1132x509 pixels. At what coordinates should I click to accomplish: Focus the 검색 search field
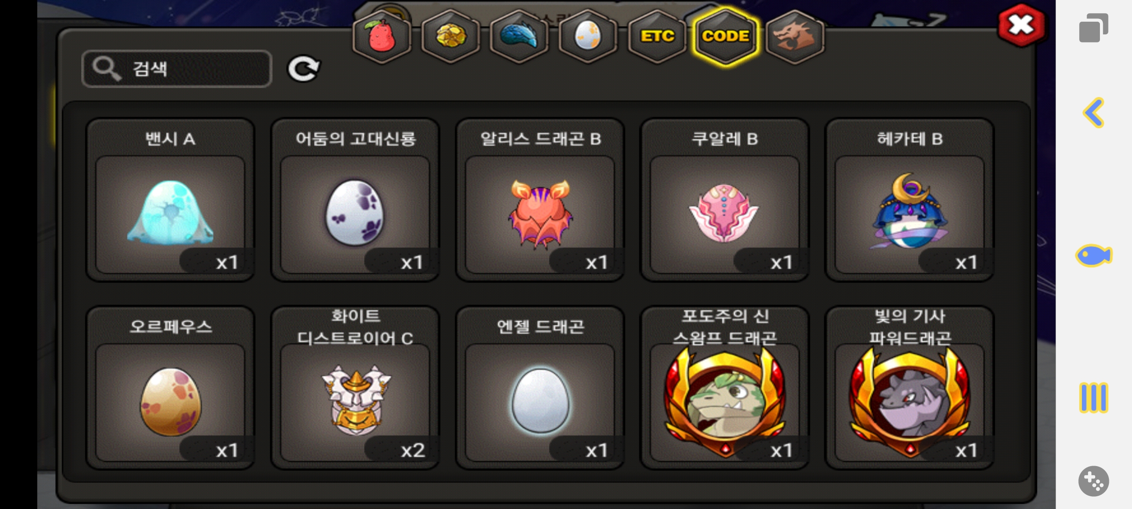click(177, 69)
